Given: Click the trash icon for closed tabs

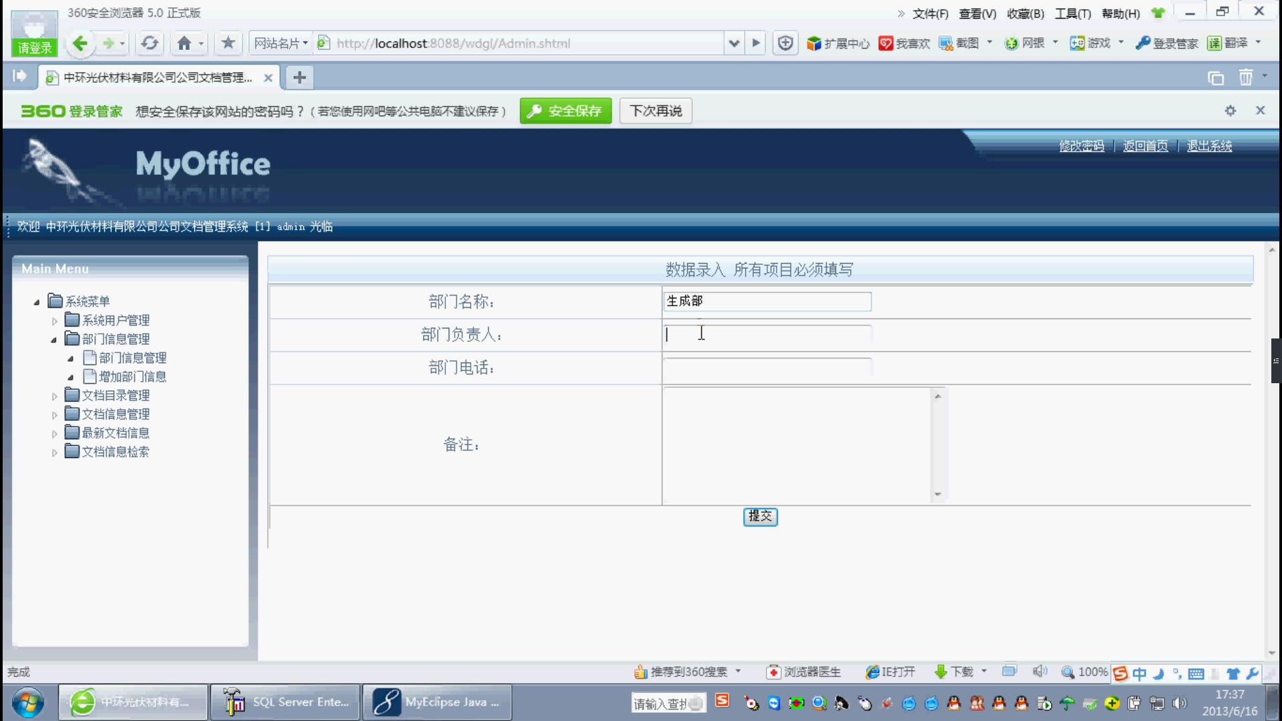Looking at the screenshot, I should [x=1245, y=77].
